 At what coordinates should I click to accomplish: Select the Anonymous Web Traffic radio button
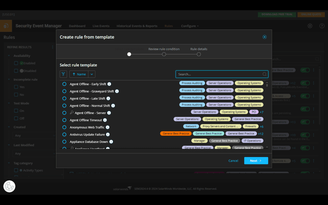pos(64,127)
